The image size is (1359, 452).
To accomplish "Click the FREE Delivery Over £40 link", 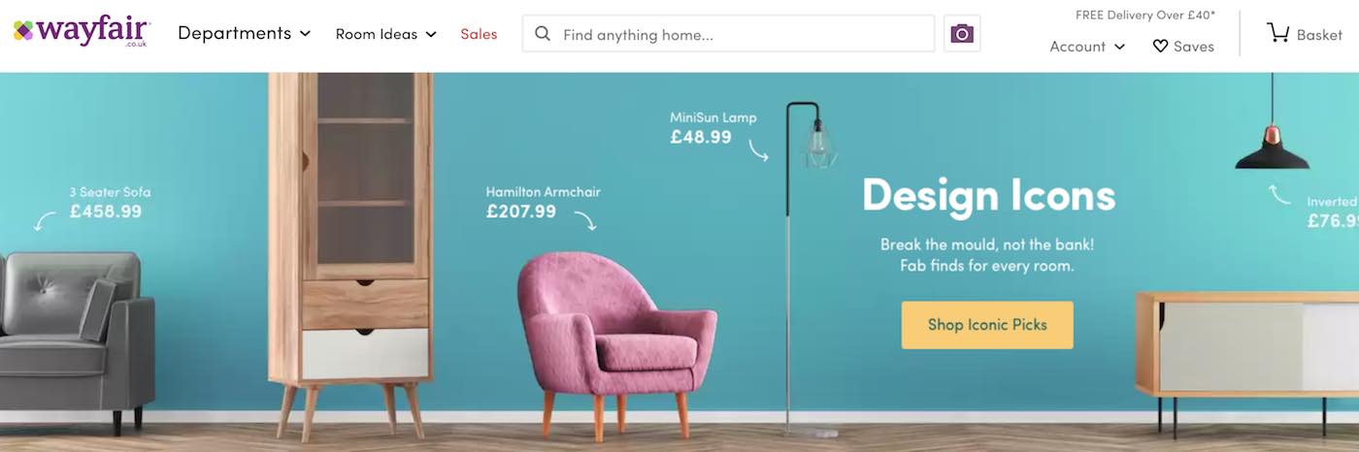I will point(1145,15).
